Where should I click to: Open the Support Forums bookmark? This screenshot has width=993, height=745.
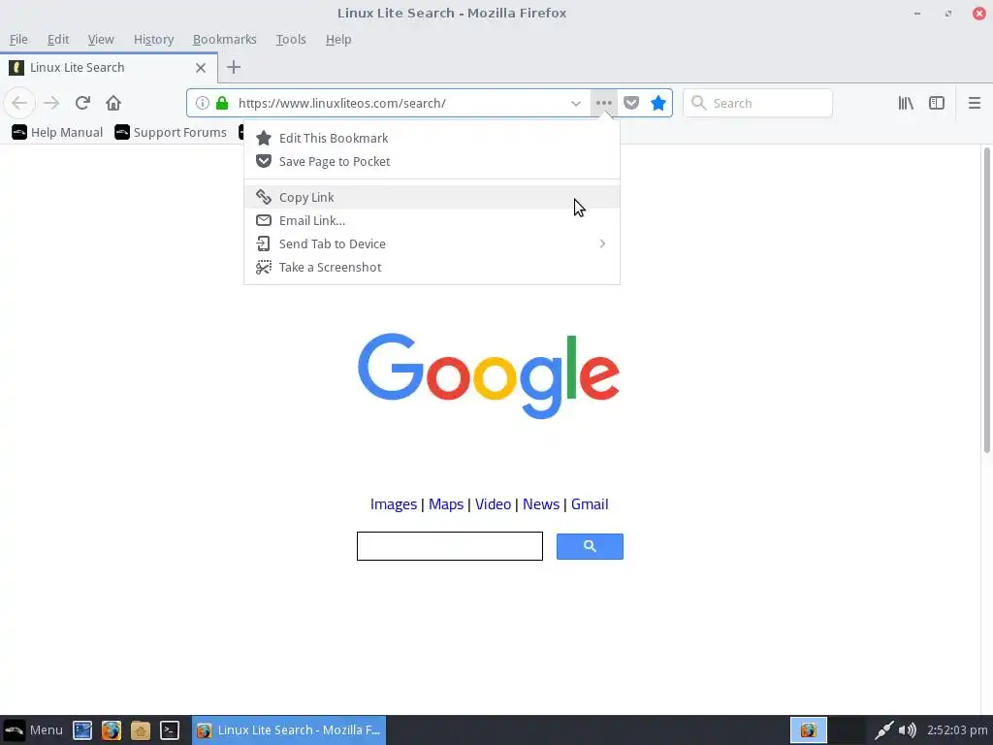click(171, 132)
